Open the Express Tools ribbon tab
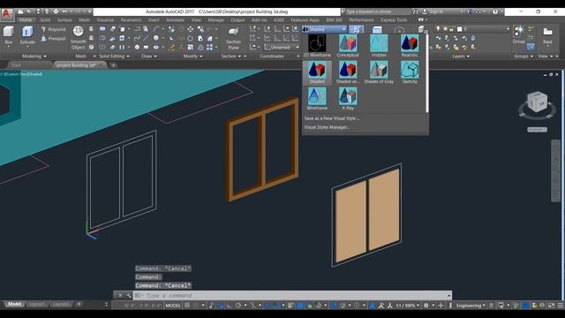The width and height of the screenshot is (565, 318). pyautogui.click(x=395, y=20)
